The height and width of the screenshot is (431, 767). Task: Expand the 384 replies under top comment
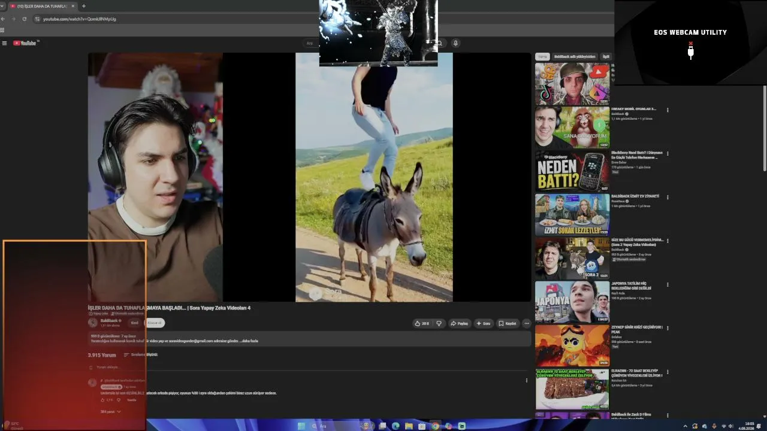tap(111, 412)
